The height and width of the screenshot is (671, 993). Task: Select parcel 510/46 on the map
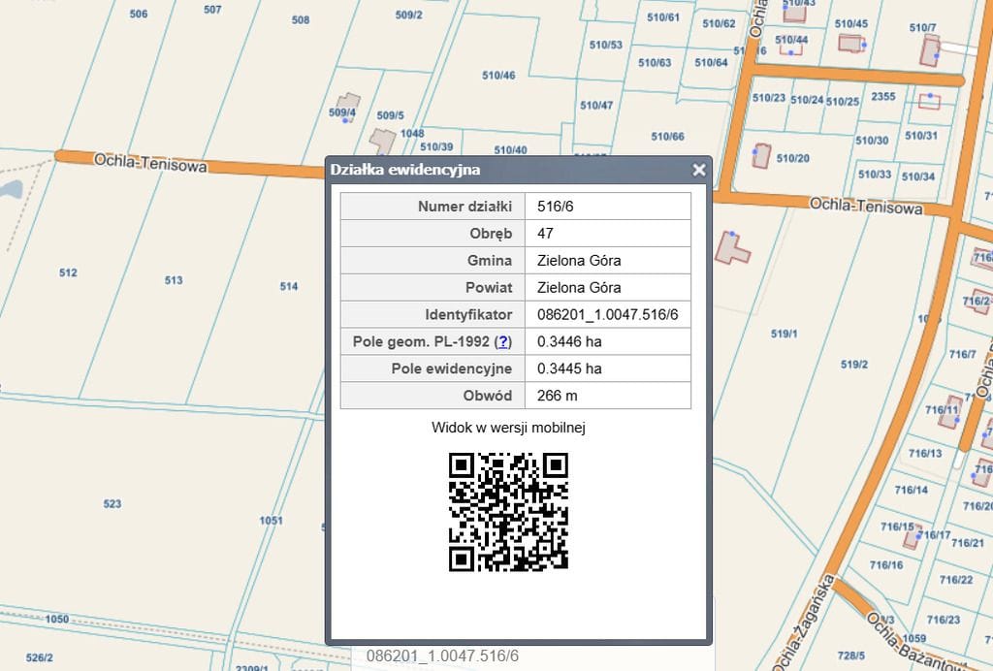[498, 76]
